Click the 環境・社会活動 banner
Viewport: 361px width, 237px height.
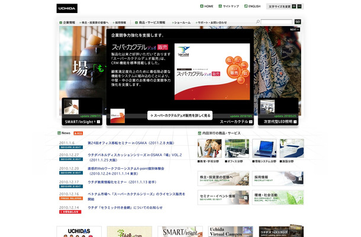point(278,197)
